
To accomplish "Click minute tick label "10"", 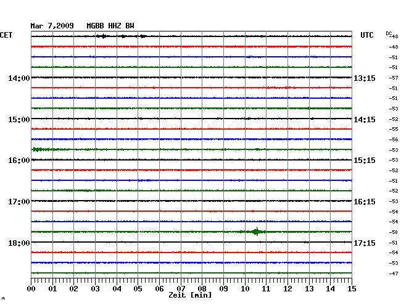I will [x=245, y=289].
